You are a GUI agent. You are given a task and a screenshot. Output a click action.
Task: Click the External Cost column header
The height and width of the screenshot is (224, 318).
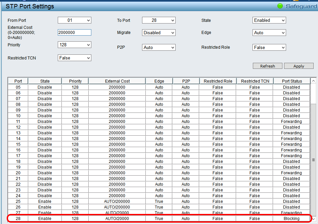[x=117, y=81]
